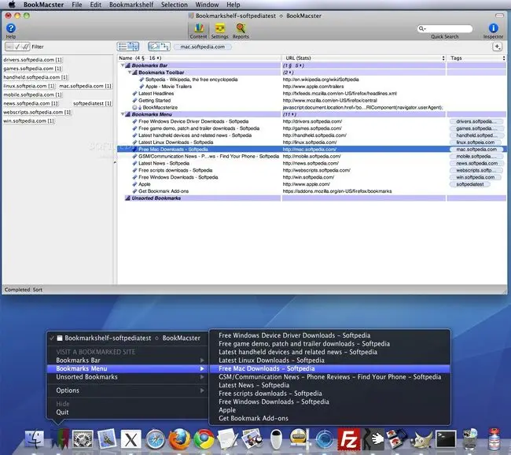Select the BookMacsterize bookmarklet row
The width and height of the screenshot is (511, 455).
pos(160,107)
